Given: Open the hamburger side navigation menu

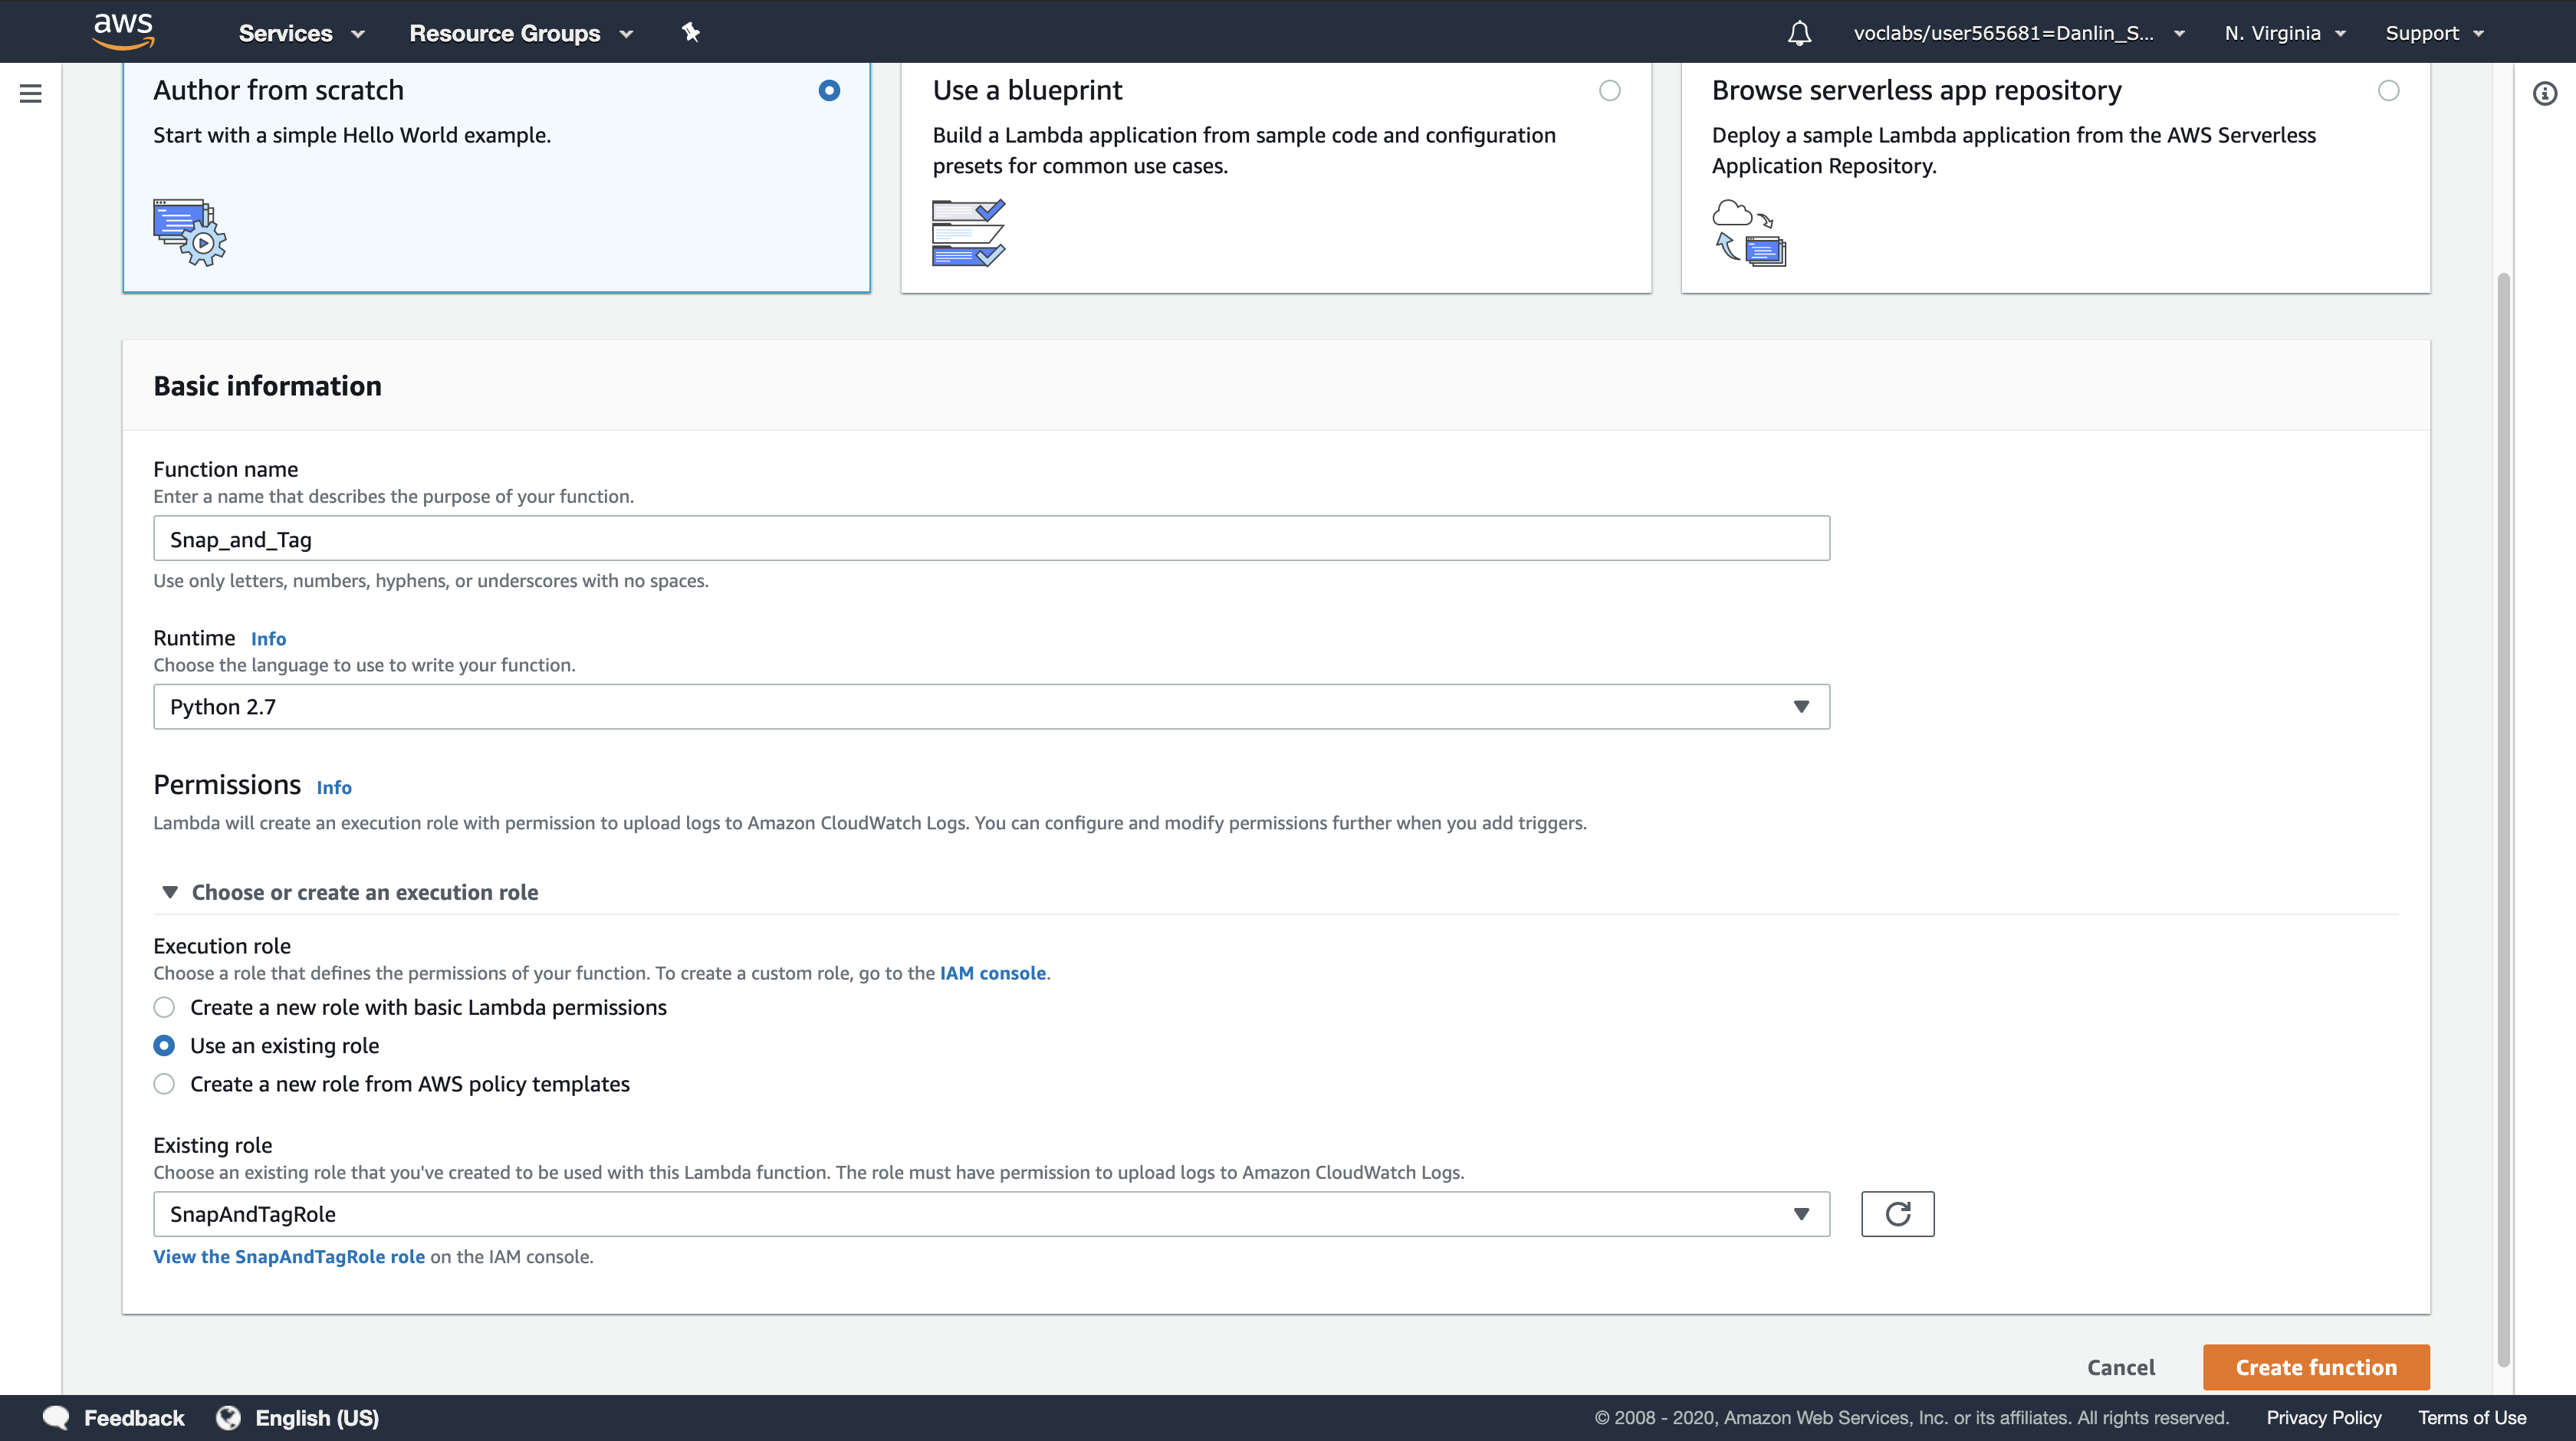Looking at the screenshot, I should tap(31, 94).
